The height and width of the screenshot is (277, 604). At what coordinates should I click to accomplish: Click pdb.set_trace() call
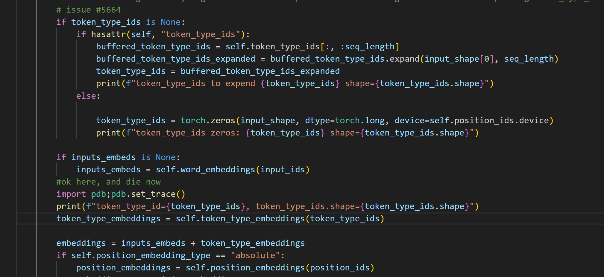point(148,194)
